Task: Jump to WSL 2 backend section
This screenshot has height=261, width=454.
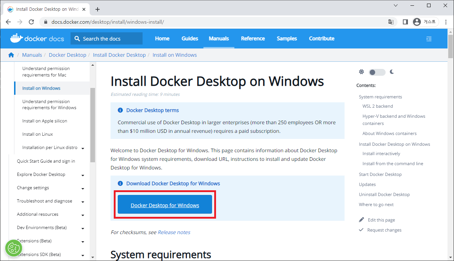Action: coord(377,106)
